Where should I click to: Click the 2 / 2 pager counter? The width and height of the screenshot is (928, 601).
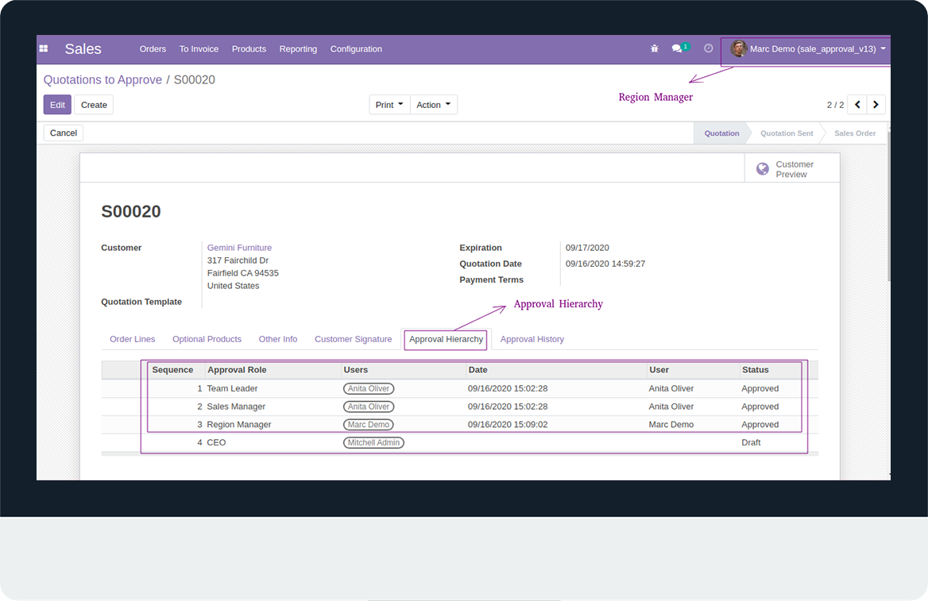point(835,105)
